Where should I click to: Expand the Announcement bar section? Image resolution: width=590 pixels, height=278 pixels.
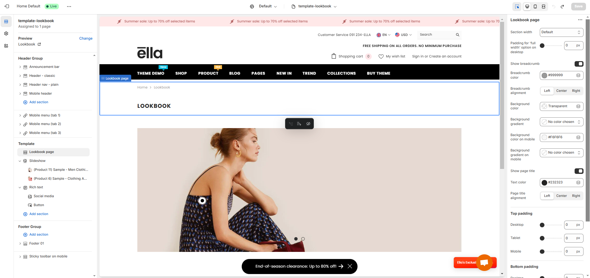pos(20,67)
